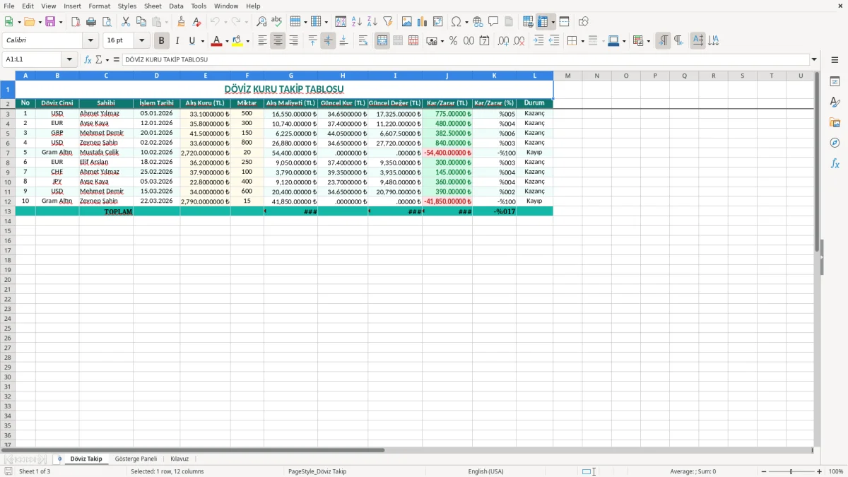Export directly as PDF
Screen dimensions: 848x477
[x=76, y=22]
